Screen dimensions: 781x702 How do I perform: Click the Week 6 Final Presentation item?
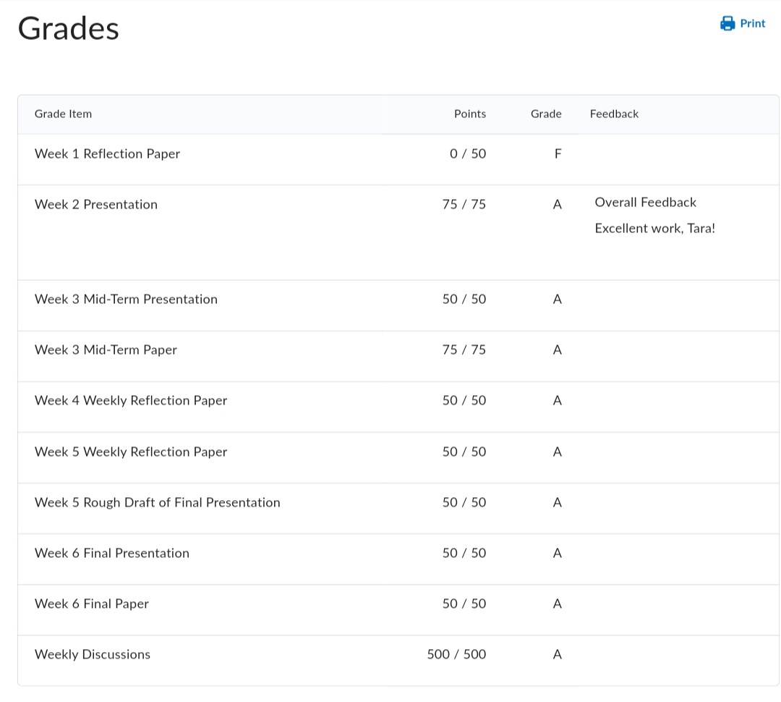coord(112,553)
